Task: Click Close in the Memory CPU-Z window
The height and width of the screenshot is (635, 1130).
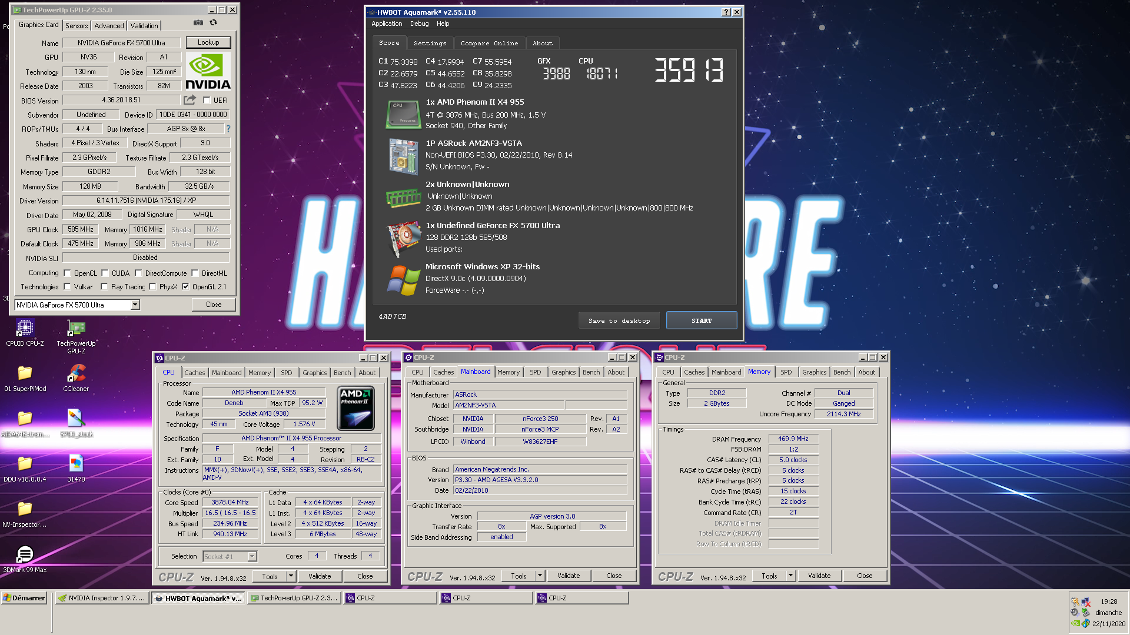Action: click(x=865, y=576)
